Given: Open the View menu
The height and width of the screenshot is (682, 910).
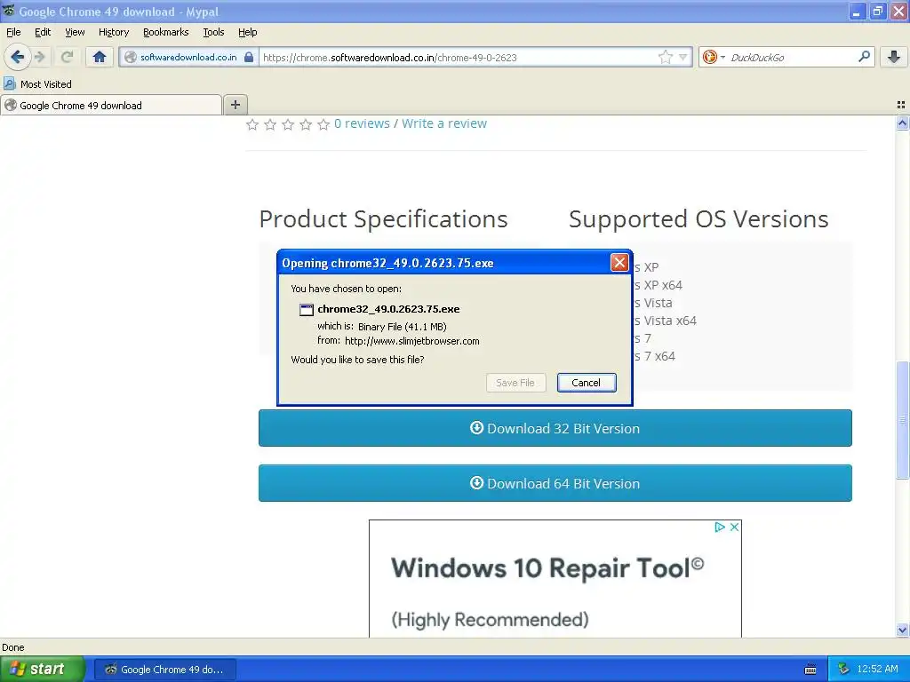Looking at the screenshot, I should point(75,32).
